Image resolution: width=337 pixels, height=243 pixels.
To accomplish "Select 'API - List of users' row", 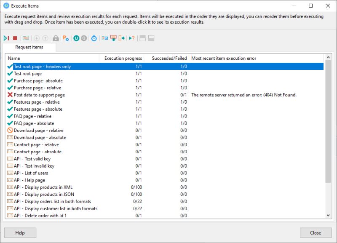I will click(x=165, y=173).
